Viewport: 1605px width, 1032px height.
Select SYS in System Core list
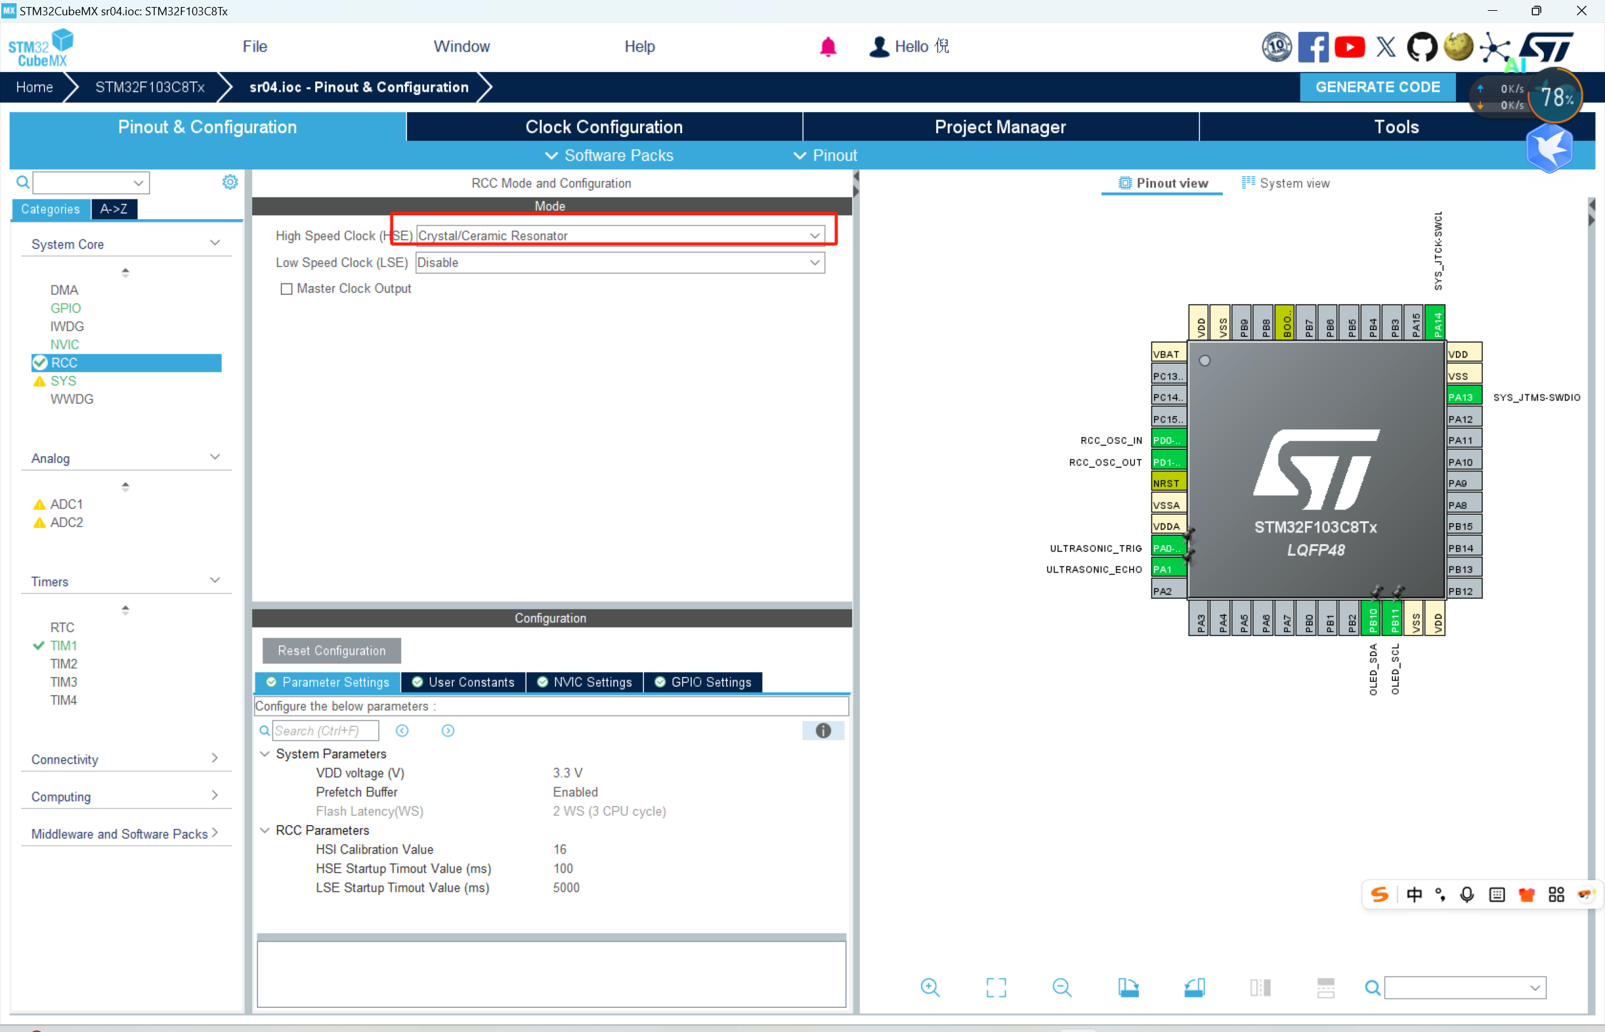pyautogui.click(x=63, y=381)
